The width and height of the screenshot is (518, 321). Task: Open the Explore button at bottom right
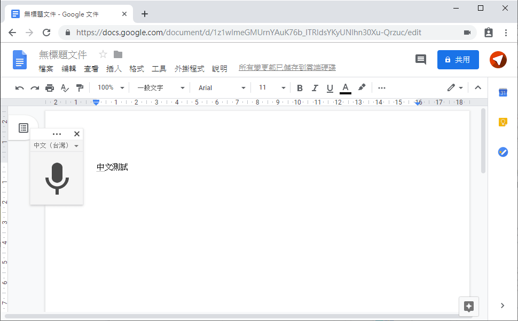469,307
